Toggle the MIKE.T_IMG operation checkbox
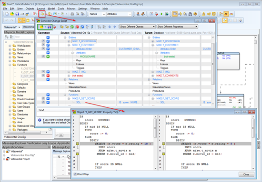Screen dimensions: 262x182 [43, 71]
